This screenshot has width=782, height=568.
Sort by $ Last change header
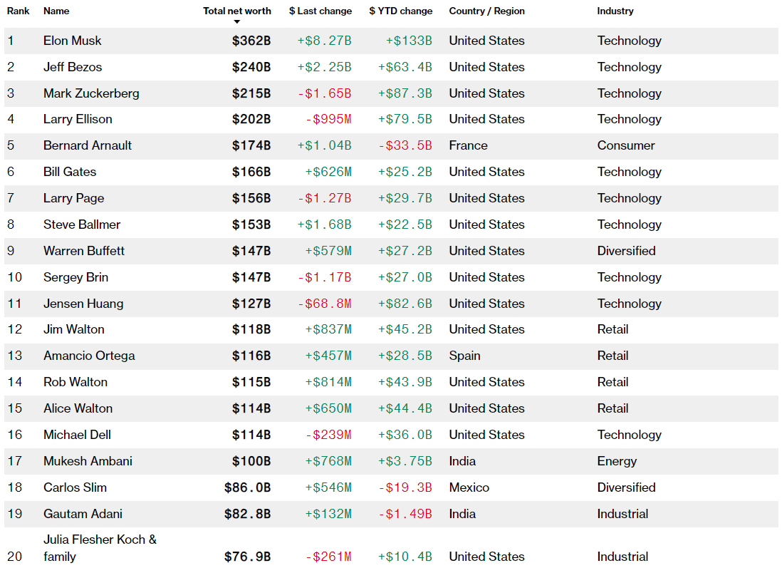coord(320,11)
